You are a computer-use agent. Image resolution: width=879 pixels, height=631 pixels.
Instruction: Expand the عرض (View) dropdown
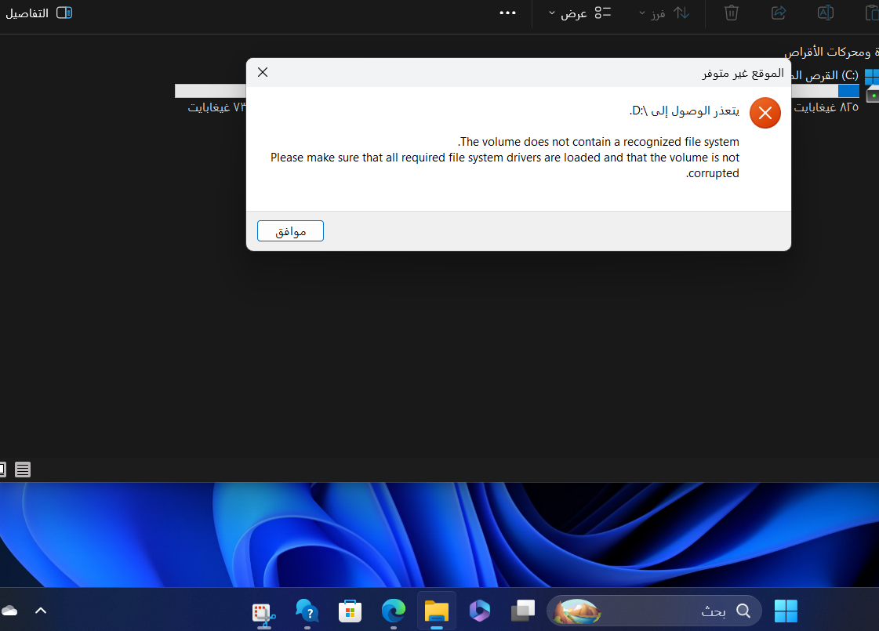point(579,13)
